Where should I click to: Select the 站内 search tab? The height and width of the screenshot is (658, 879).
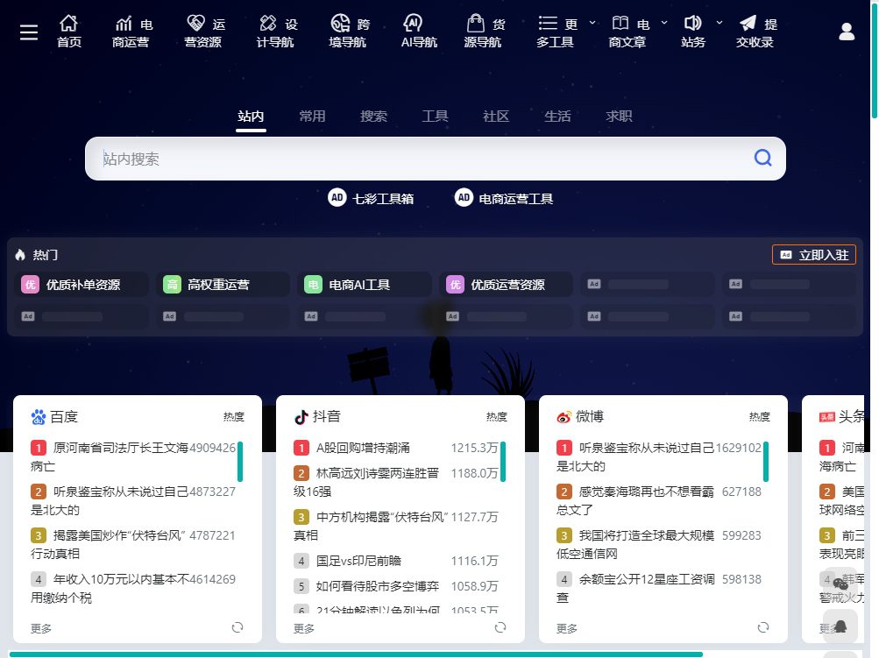(251, 116)
